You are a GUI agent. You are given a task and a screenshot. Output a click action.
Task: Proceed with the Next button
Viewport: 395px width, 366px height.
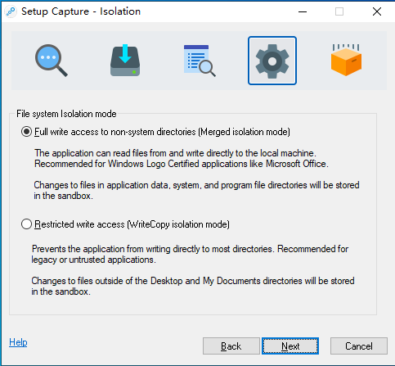(x=290, y=346)
